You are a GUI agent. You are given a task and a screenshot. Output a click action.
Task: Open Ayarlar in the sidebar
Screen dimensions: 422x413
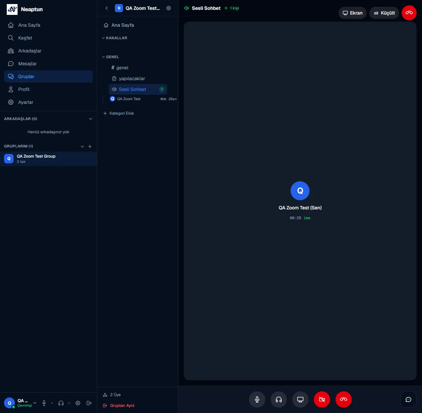click(48, 102)
